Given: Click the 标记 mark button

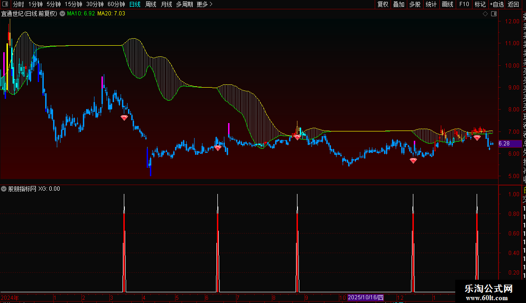Looking at the screenshot, I should (x=480, y=4).
